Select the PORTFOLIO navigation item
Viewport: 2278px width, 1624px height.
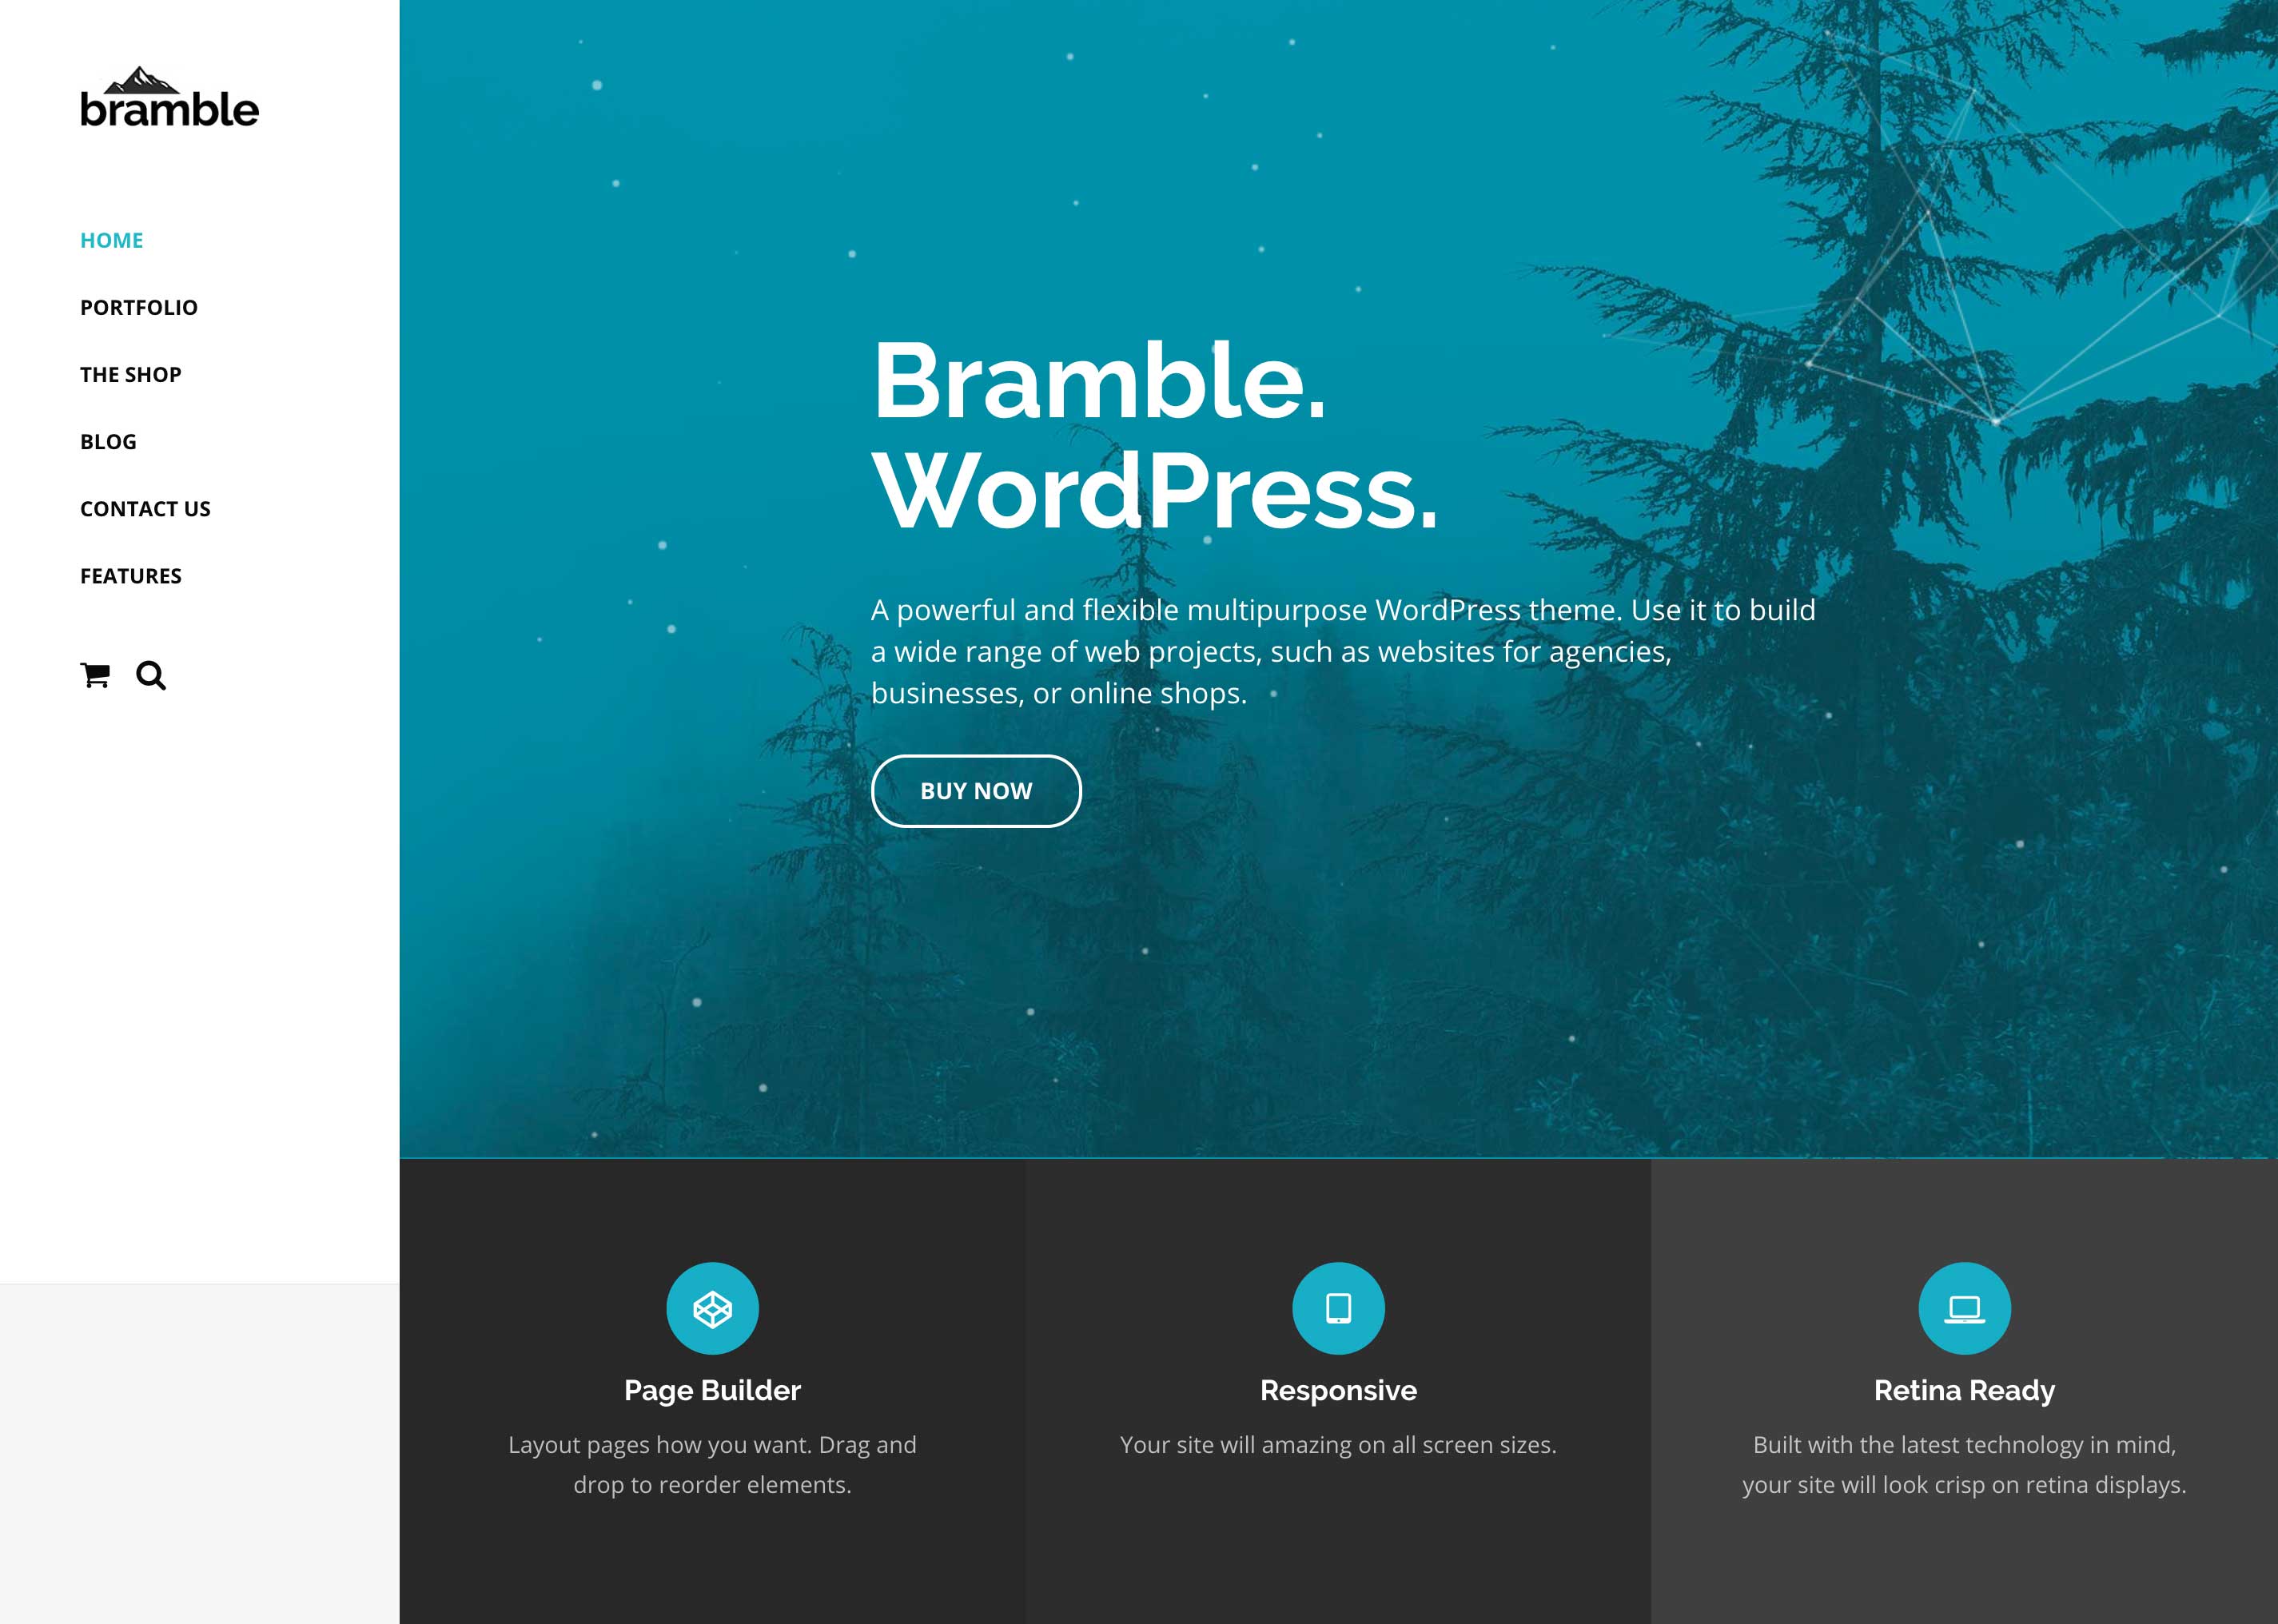(x=137, y=306)
